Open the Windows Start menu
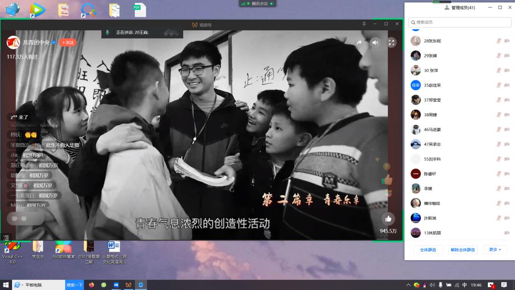This screenshot has height=290, width=515. pos(6,285)
